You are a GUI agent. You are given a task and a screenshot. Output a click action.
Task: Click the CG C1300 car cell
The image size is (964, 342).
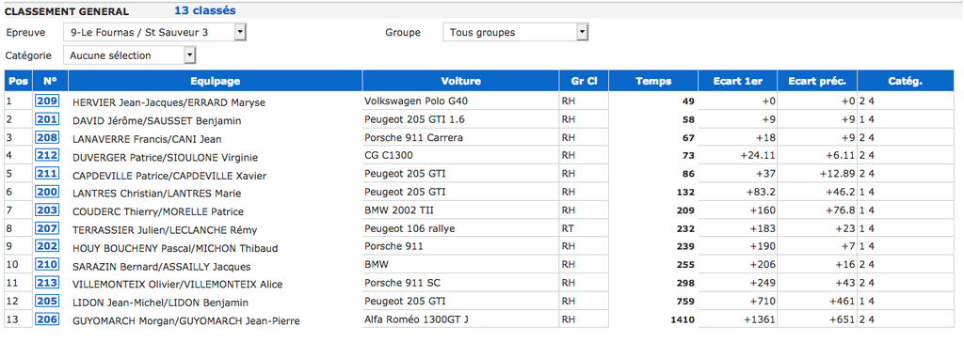click(x=460, y=155)
